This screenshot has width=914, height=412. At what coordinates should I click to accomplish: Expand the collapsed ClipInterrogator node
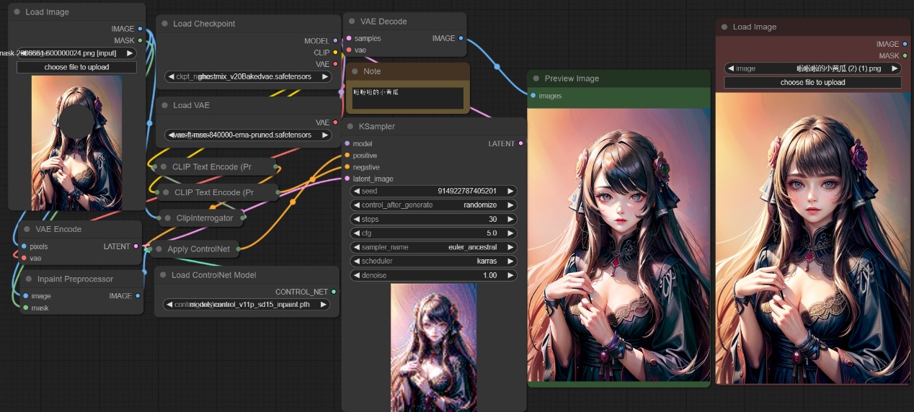pos(167,218)
